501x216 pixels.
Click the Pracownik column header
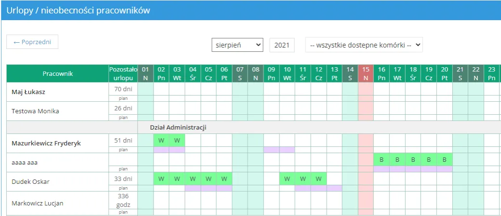(x=57, y=73)
